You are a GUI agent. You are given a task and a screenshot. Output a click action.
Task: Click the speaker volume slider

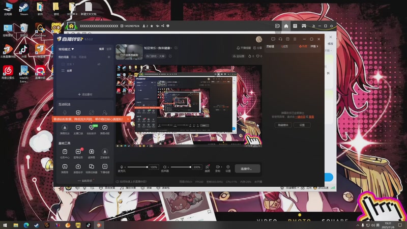pyautogui.click(x=181, y=167)
